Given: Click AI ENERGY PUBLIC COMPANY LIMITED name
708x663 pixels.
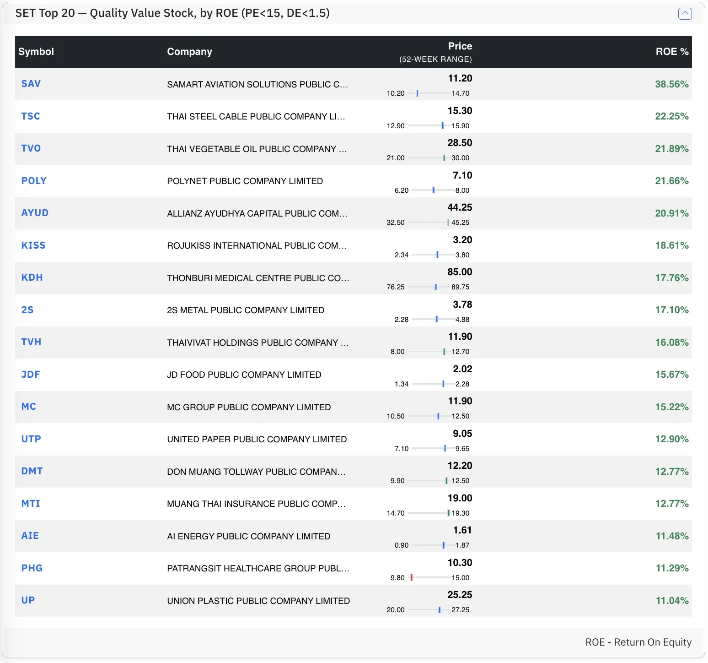Looking at the screenshot, I should [248, 536].
